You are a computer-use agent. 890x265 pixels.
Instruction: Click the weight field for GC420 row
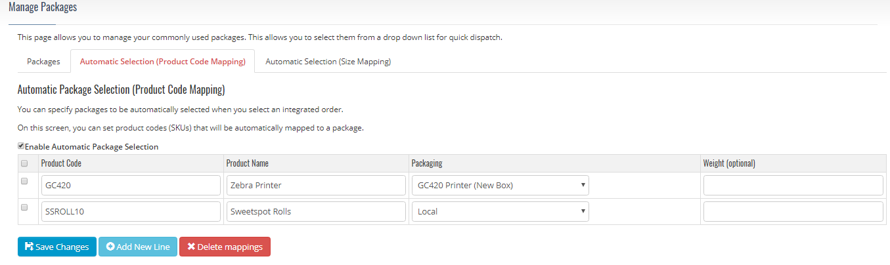(793, 185)
